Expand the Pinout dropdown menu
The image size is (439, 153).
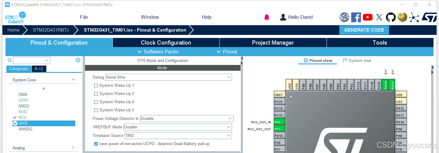point(227,52)
